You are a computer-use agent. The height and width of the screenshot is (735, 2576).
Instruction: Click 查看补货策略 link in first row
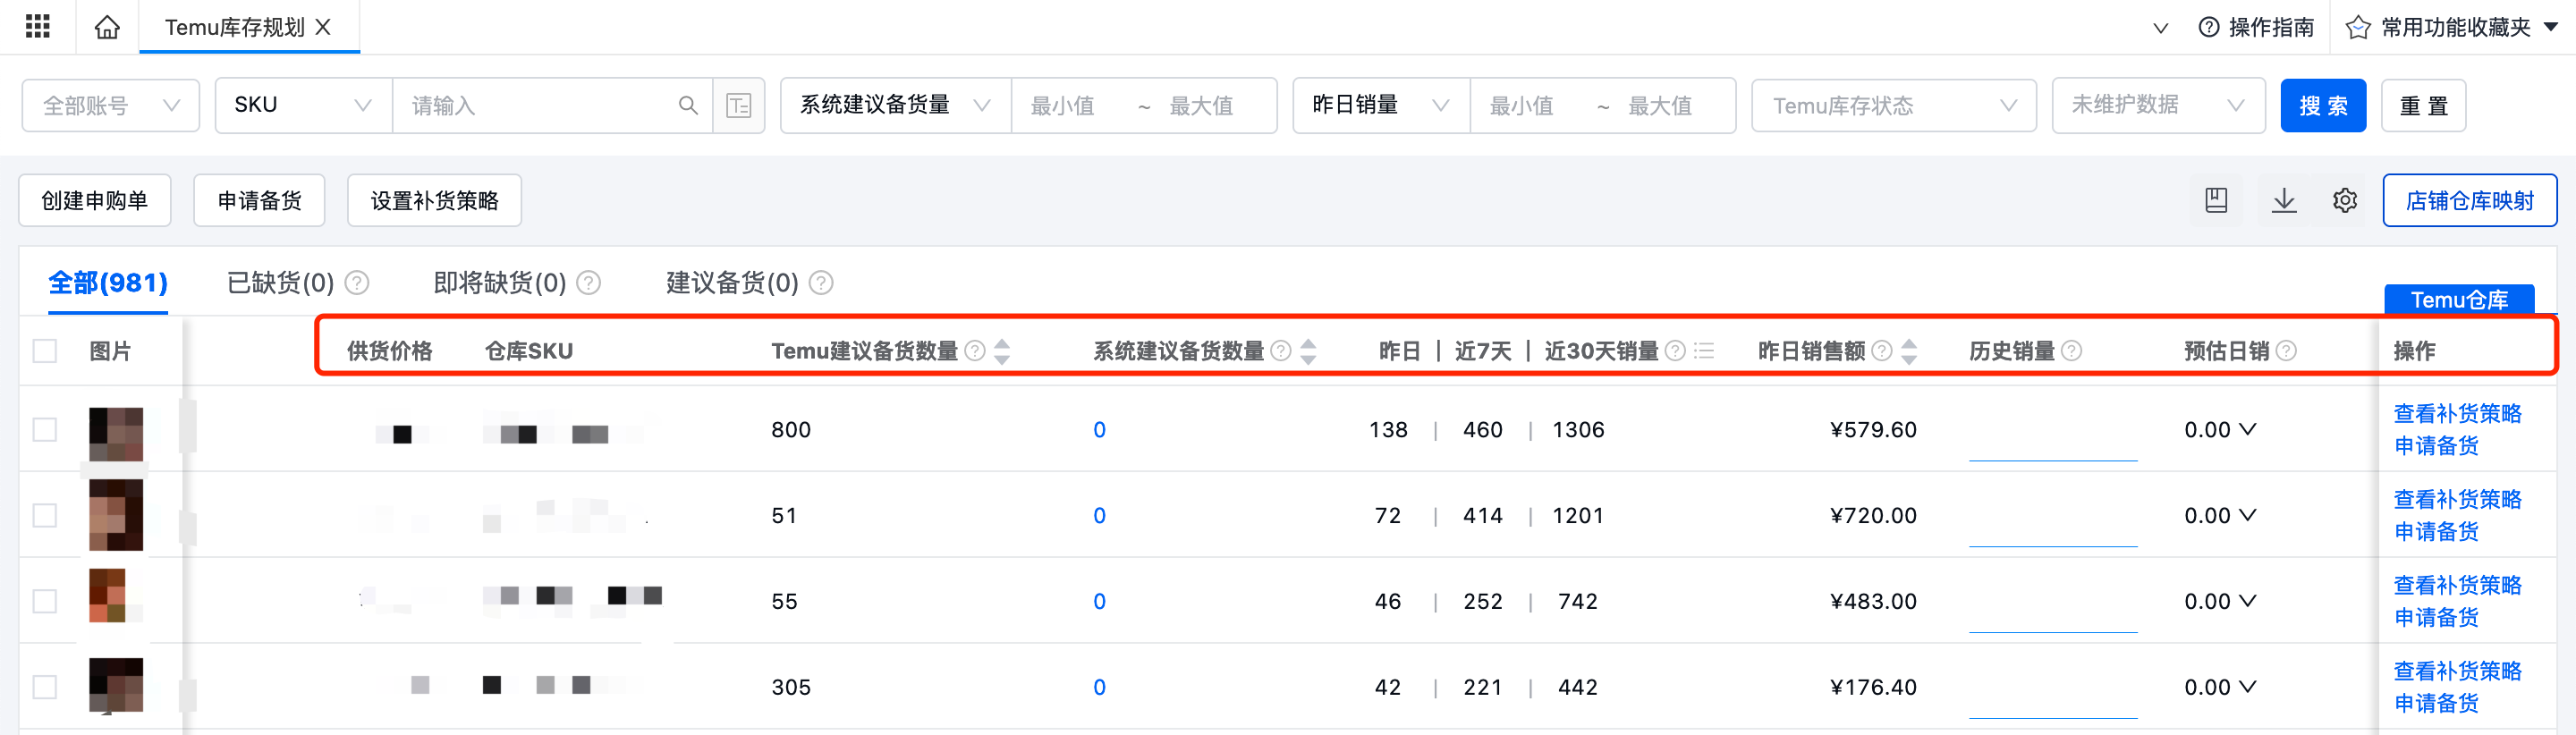[x=2457, y=414]
